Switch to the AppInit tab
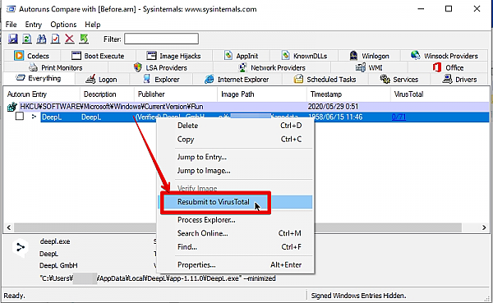Image resolution: width=493 pixels, height=303 pixels. pos(241,56)
